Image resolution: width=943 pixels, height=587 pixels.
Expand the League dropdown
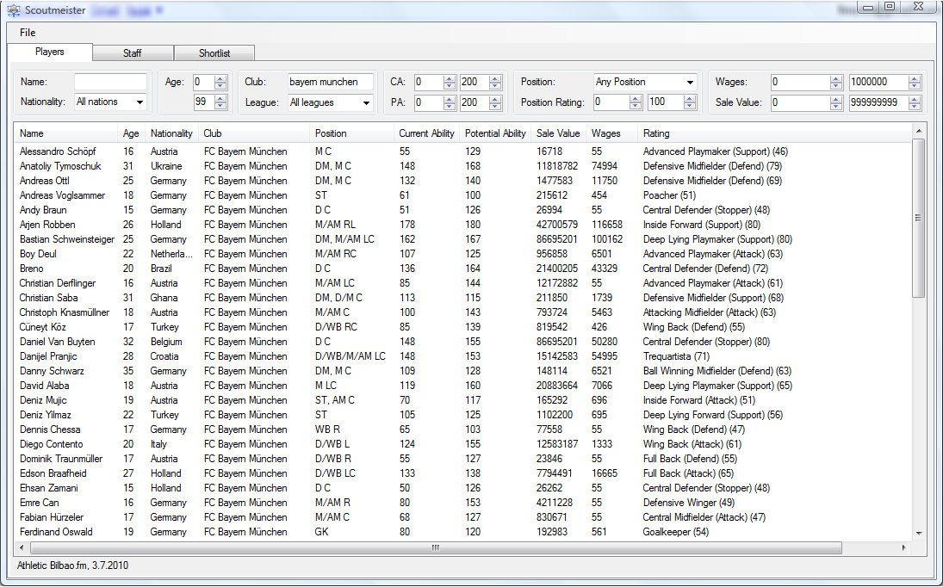330,102
